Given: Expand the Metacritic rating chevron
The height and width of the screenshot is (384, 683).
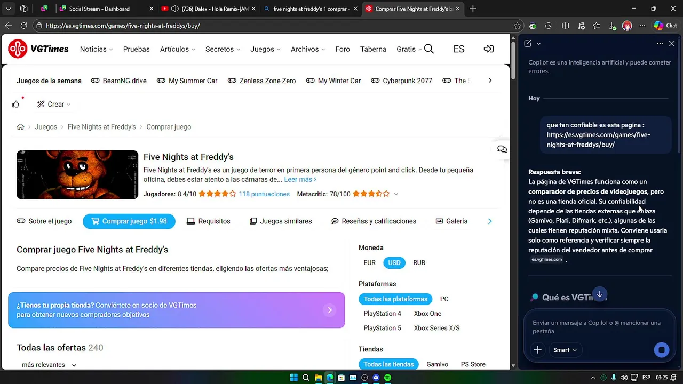Looking at the screenshot, I should pyautogui.click(x=396, y=194).
